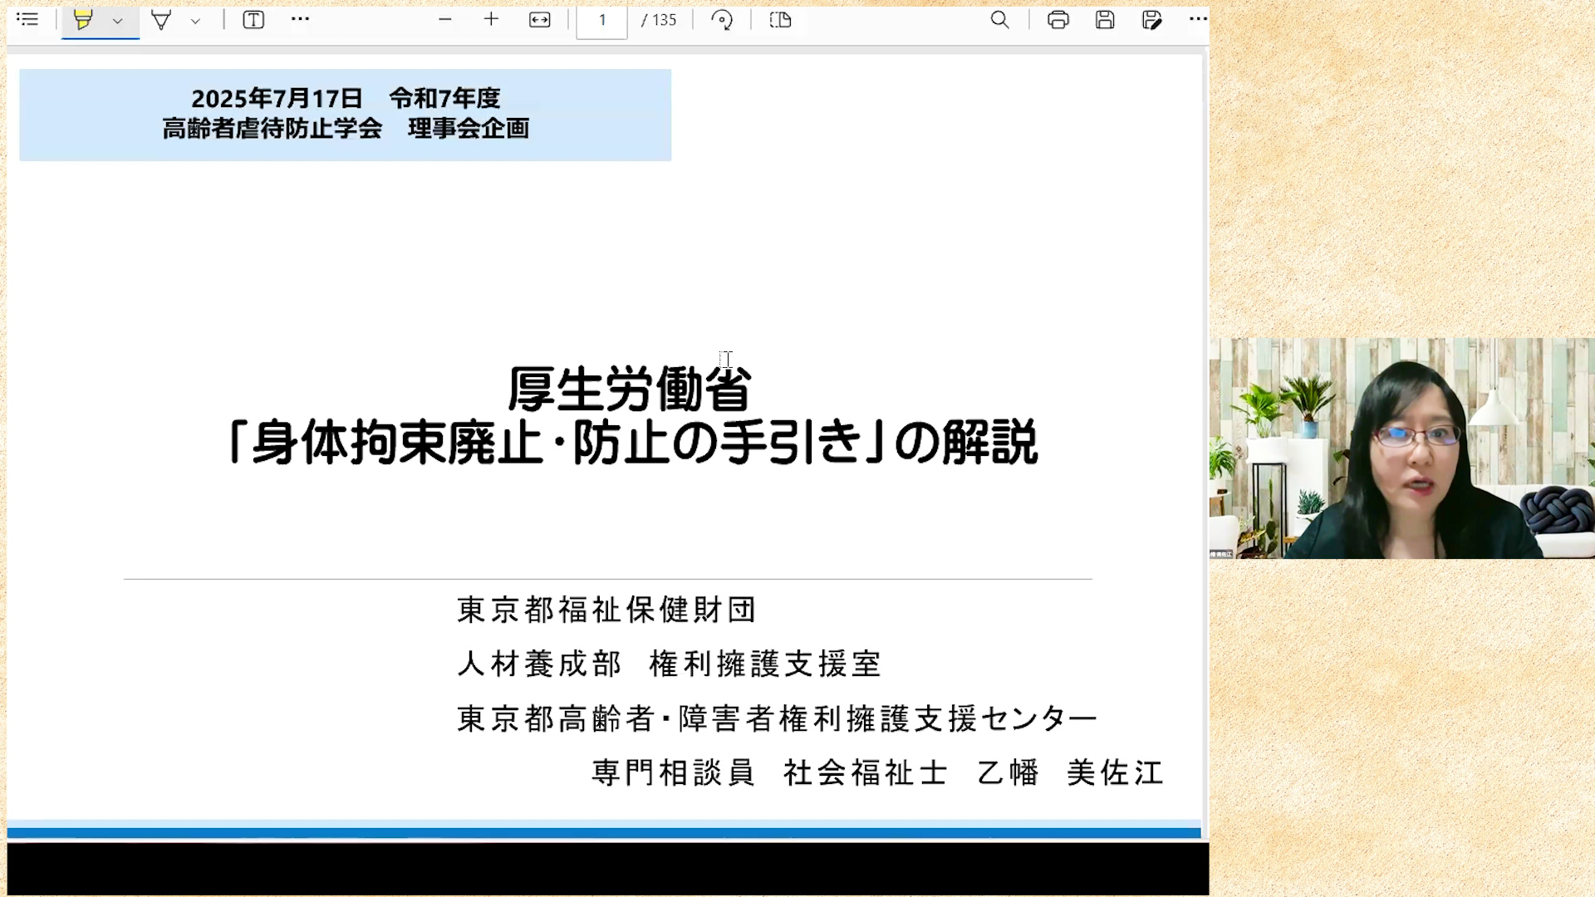Rotate the document page
1595x897 pixels.
722,20
